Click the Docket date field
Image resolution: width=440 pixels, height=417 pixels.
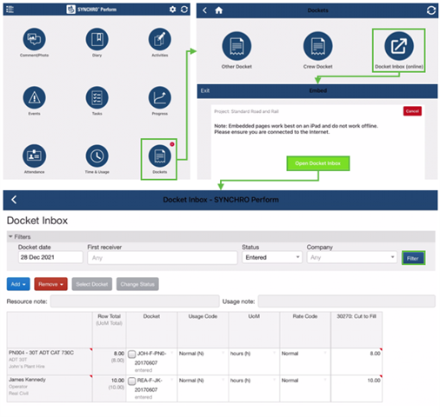(x=50, y=257)
